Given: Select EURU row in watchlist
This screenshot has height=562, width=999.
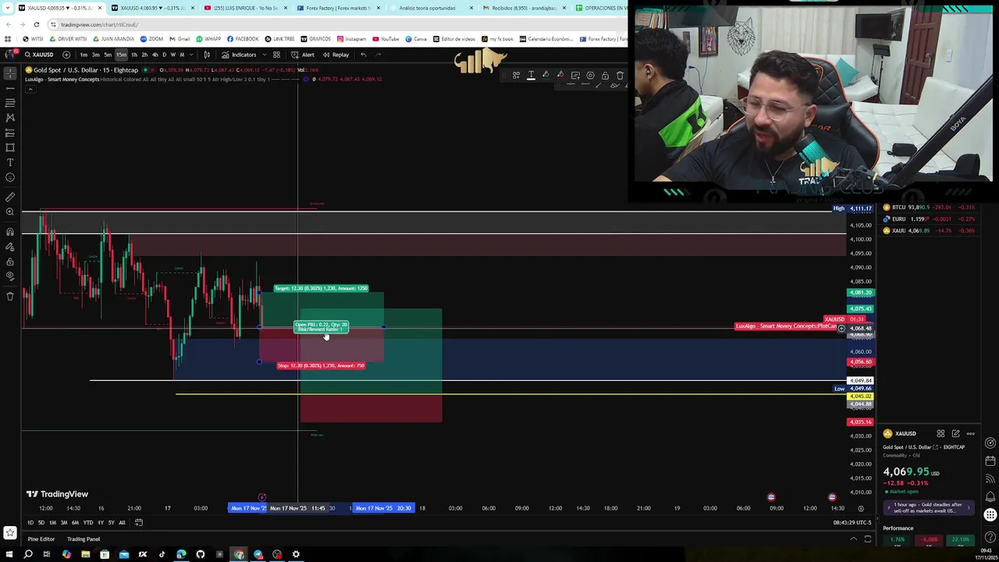Looking at the screenshot, I should (x=930, y=219).
